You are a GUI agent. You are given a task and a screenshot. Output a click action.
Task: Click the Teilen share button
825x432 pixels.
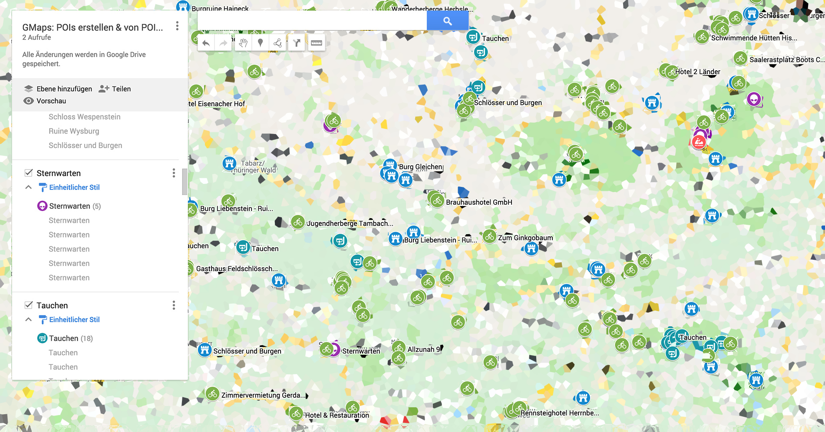(115, 89)
